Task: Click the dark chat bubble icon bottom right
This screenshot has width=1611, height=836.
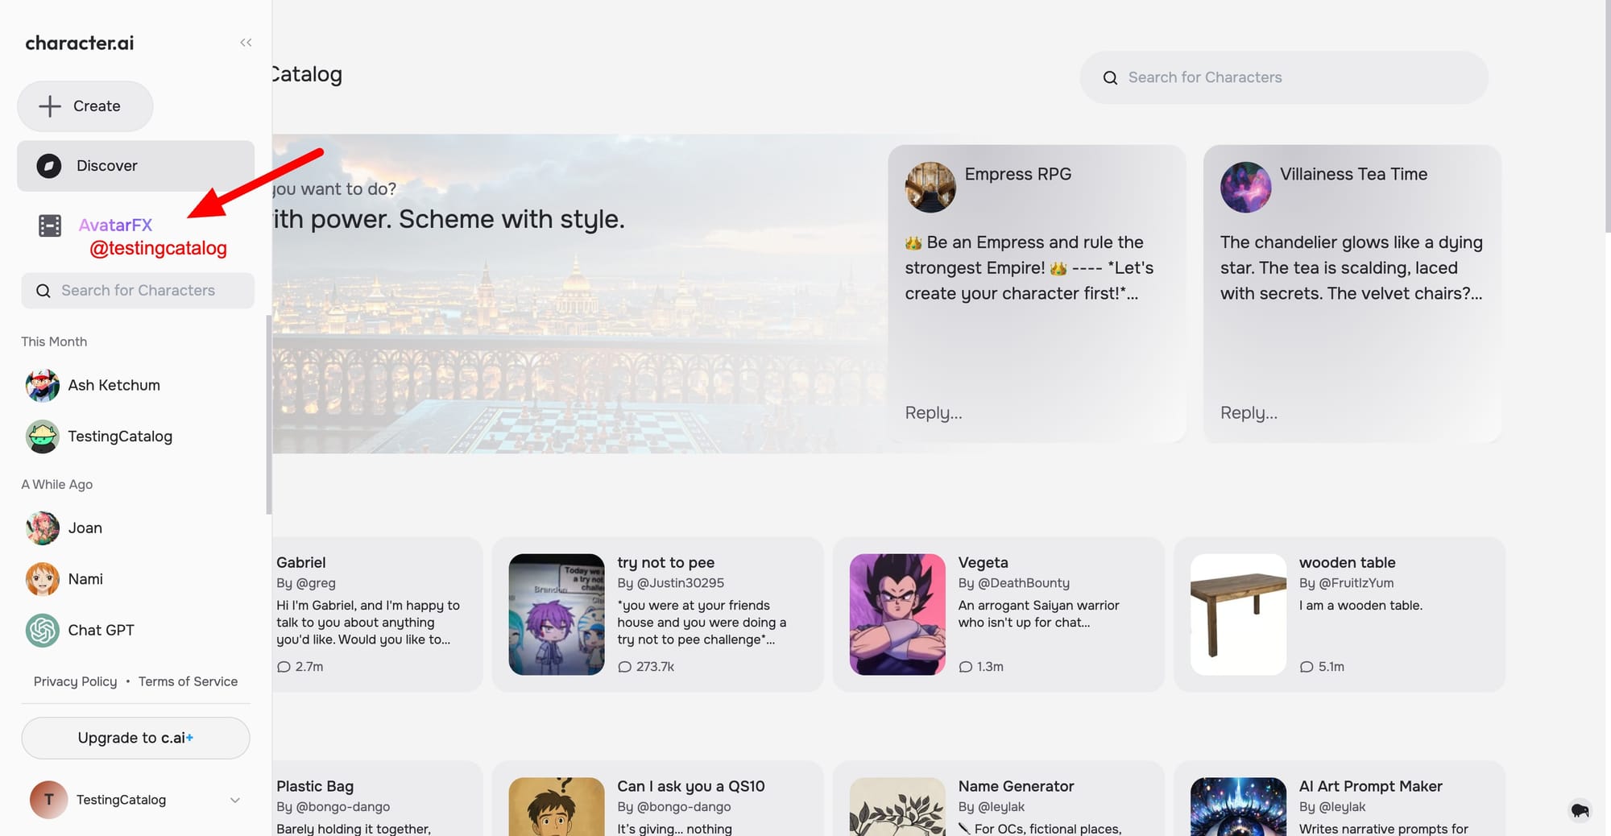Action: [1580, 810]
